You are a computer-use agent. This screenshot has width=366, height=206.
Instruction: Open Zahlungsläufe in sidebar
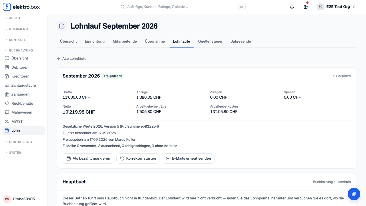point(23,85)
